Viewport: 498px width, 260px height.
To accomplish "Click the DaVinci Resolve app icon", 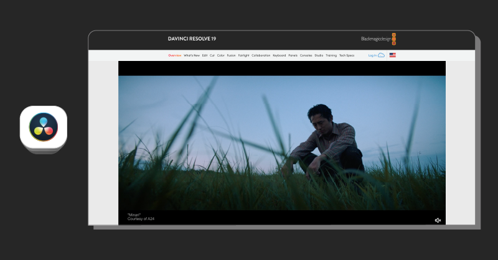I will [x=43, y=128].
